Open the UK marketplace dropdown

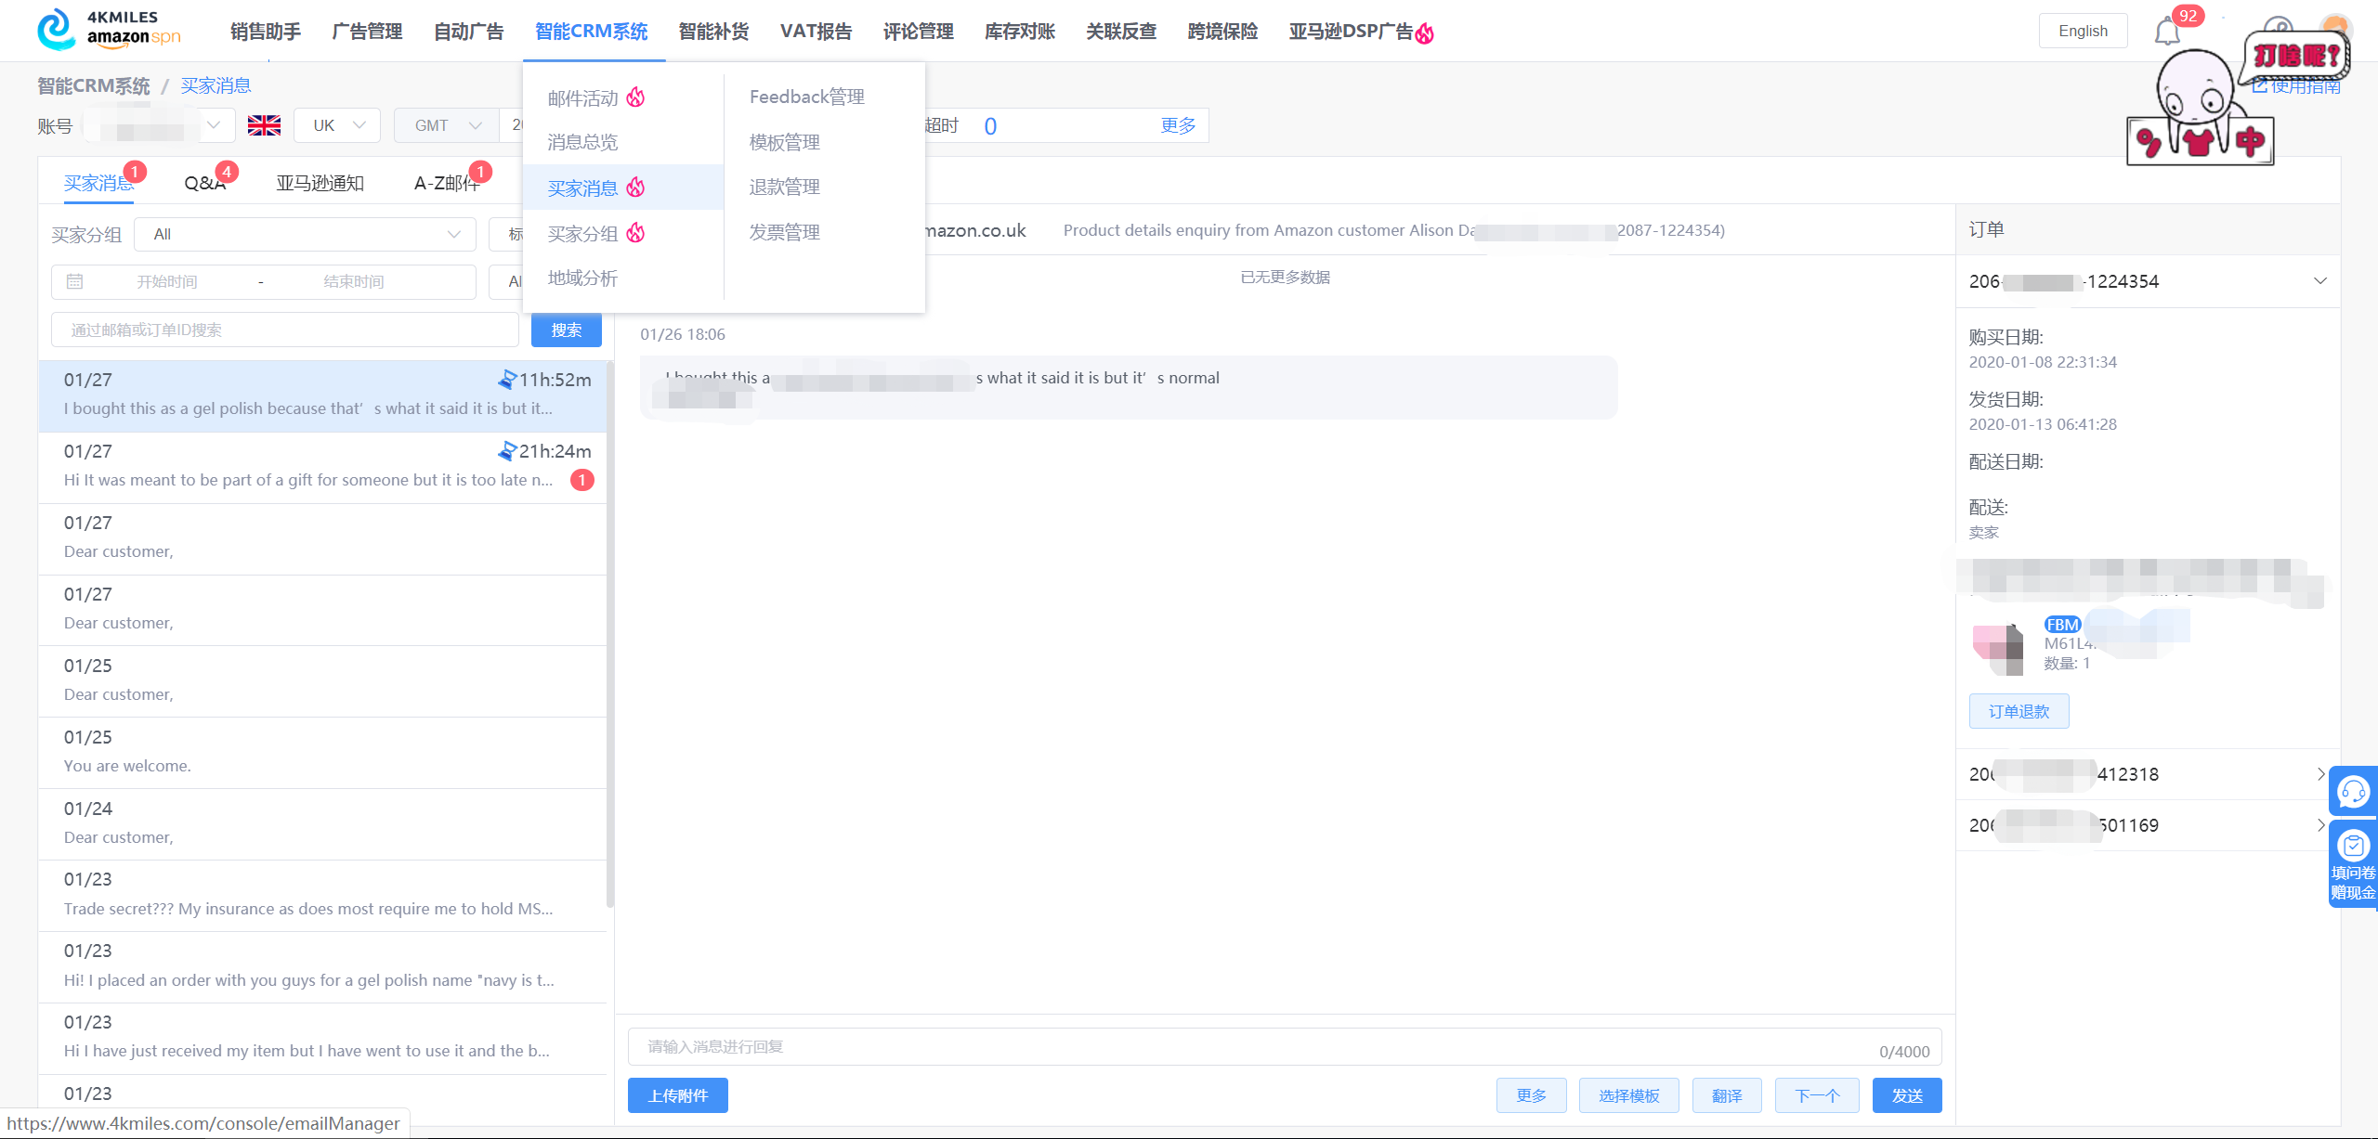(336, 124)
